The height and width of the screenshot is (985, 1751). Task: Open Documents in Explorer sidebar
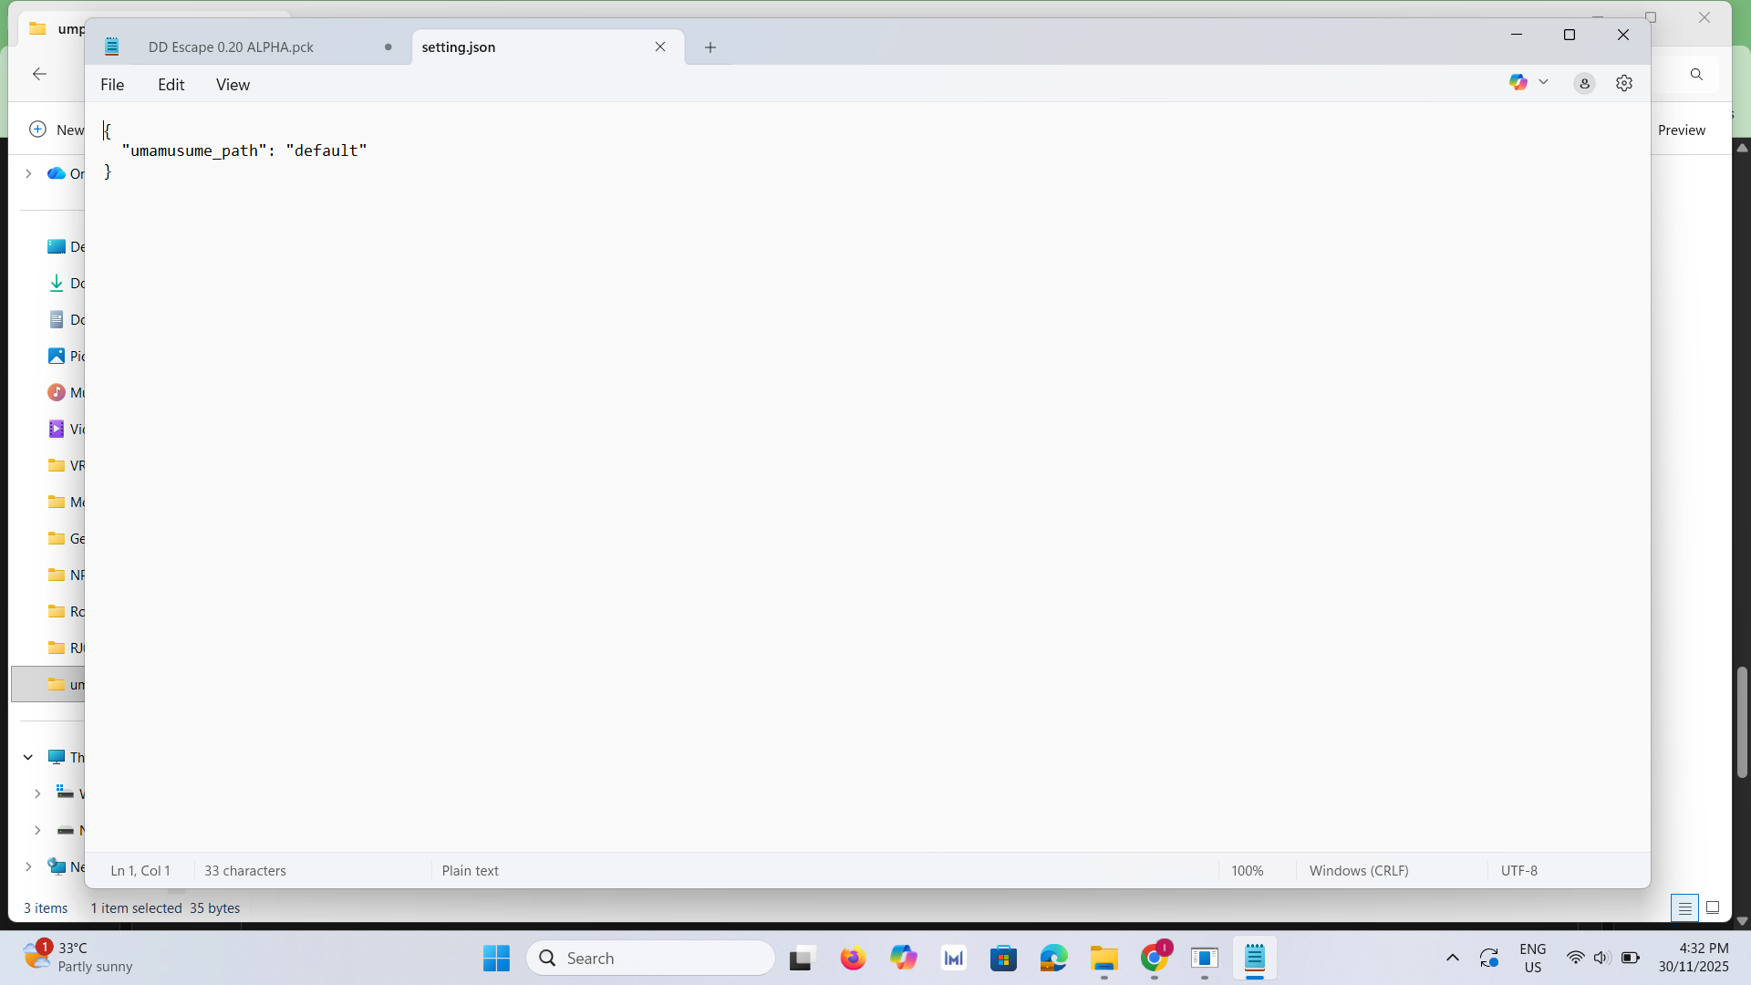(x=65, y=319)
